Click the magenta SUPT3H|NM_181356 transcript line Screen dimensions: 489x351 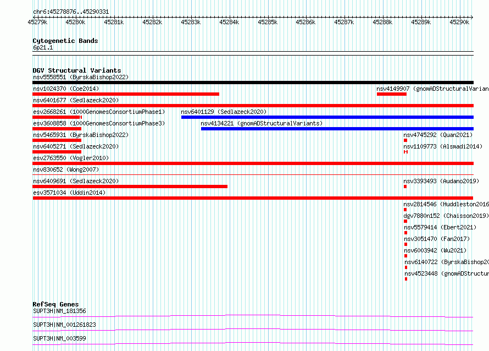tap(253, 316)
